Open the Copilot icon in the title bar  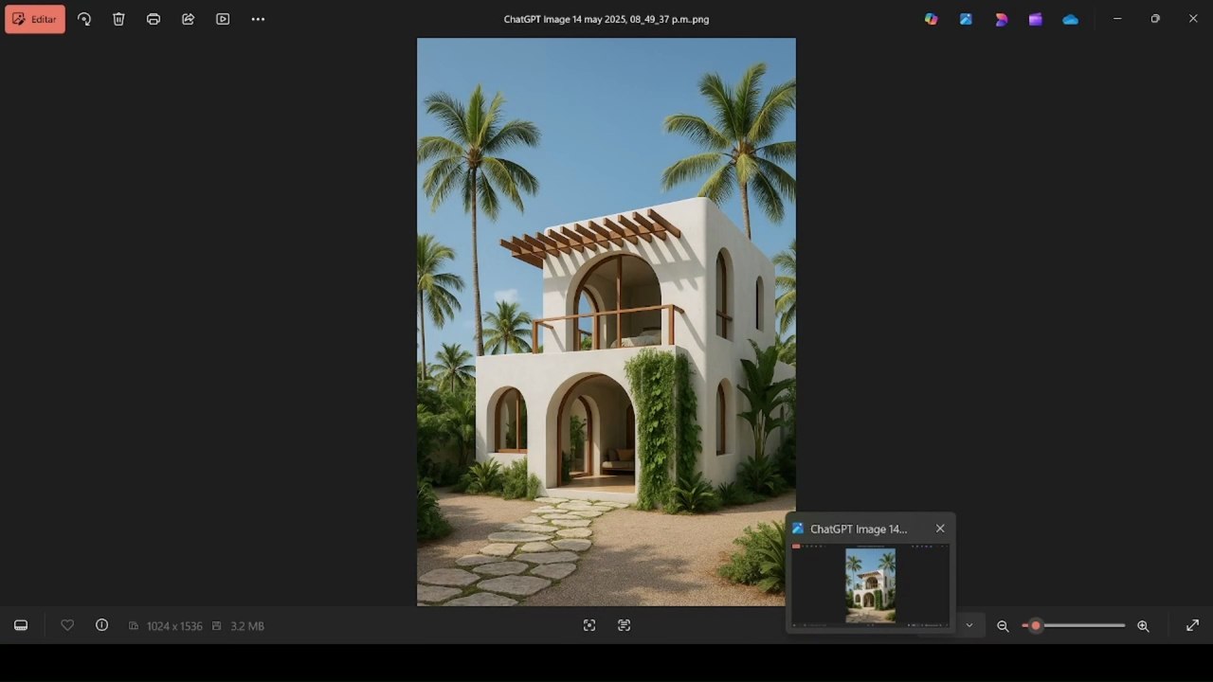932,19
